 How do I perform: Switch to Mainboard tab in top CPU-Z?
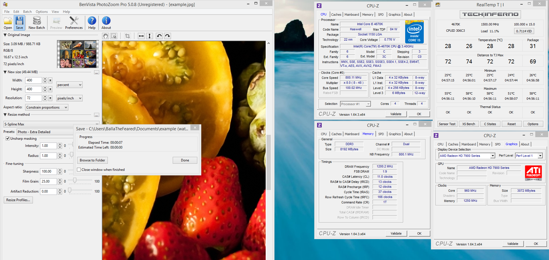tap(351, 15)
